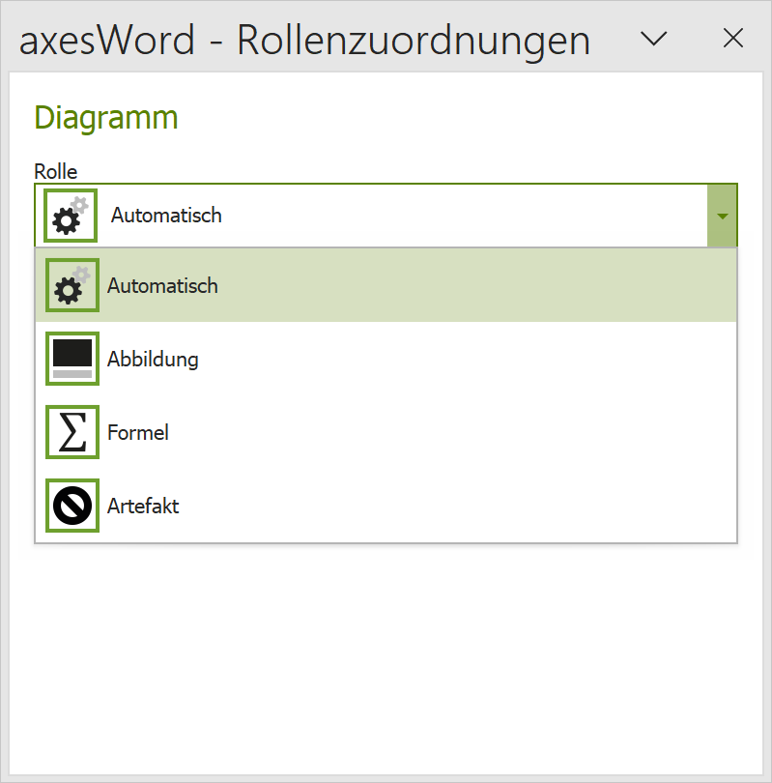
Task: Select highlighted Automatisch option in list
Action: pos(386,285)
